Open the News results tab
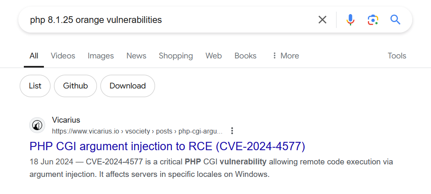Screen dimensions: 431x194 coord(136,56)
